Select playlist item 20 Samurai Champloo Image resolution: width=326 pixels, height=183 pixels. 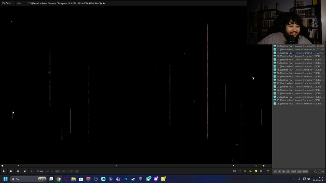coord(299,83)
